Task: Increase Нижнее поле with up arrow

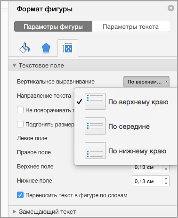Action: point(166,178)
